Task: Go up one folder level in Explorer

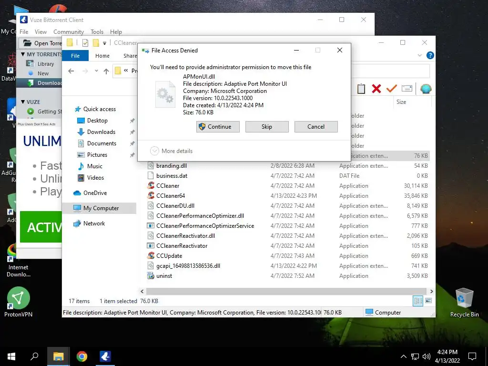Action: [106, 71]
